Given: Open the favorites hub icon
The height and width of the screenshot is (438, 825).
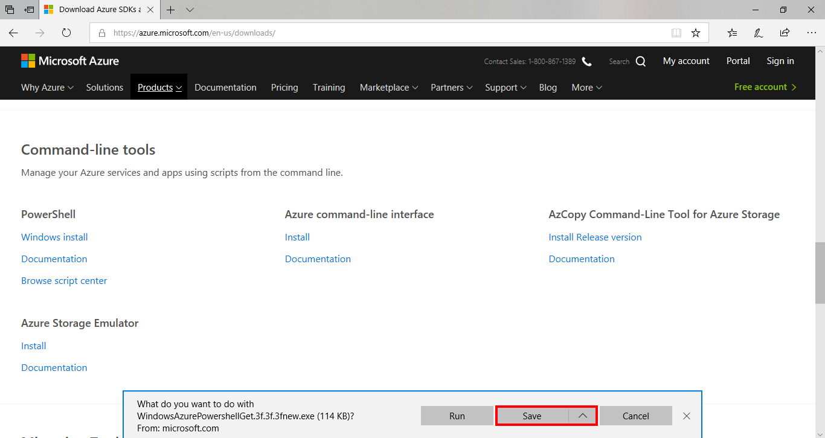Looking at the screenshot, I should tap(732, 33).
